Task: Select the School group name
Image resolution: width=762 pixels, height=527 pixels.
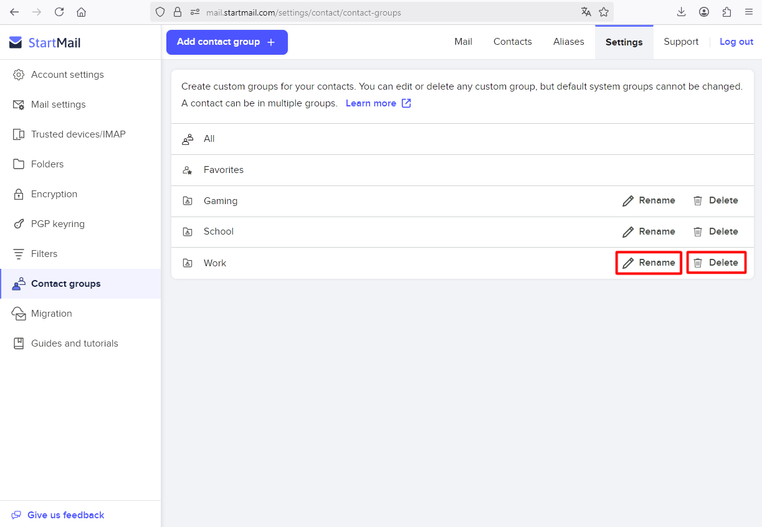Action: click(219, 231)
